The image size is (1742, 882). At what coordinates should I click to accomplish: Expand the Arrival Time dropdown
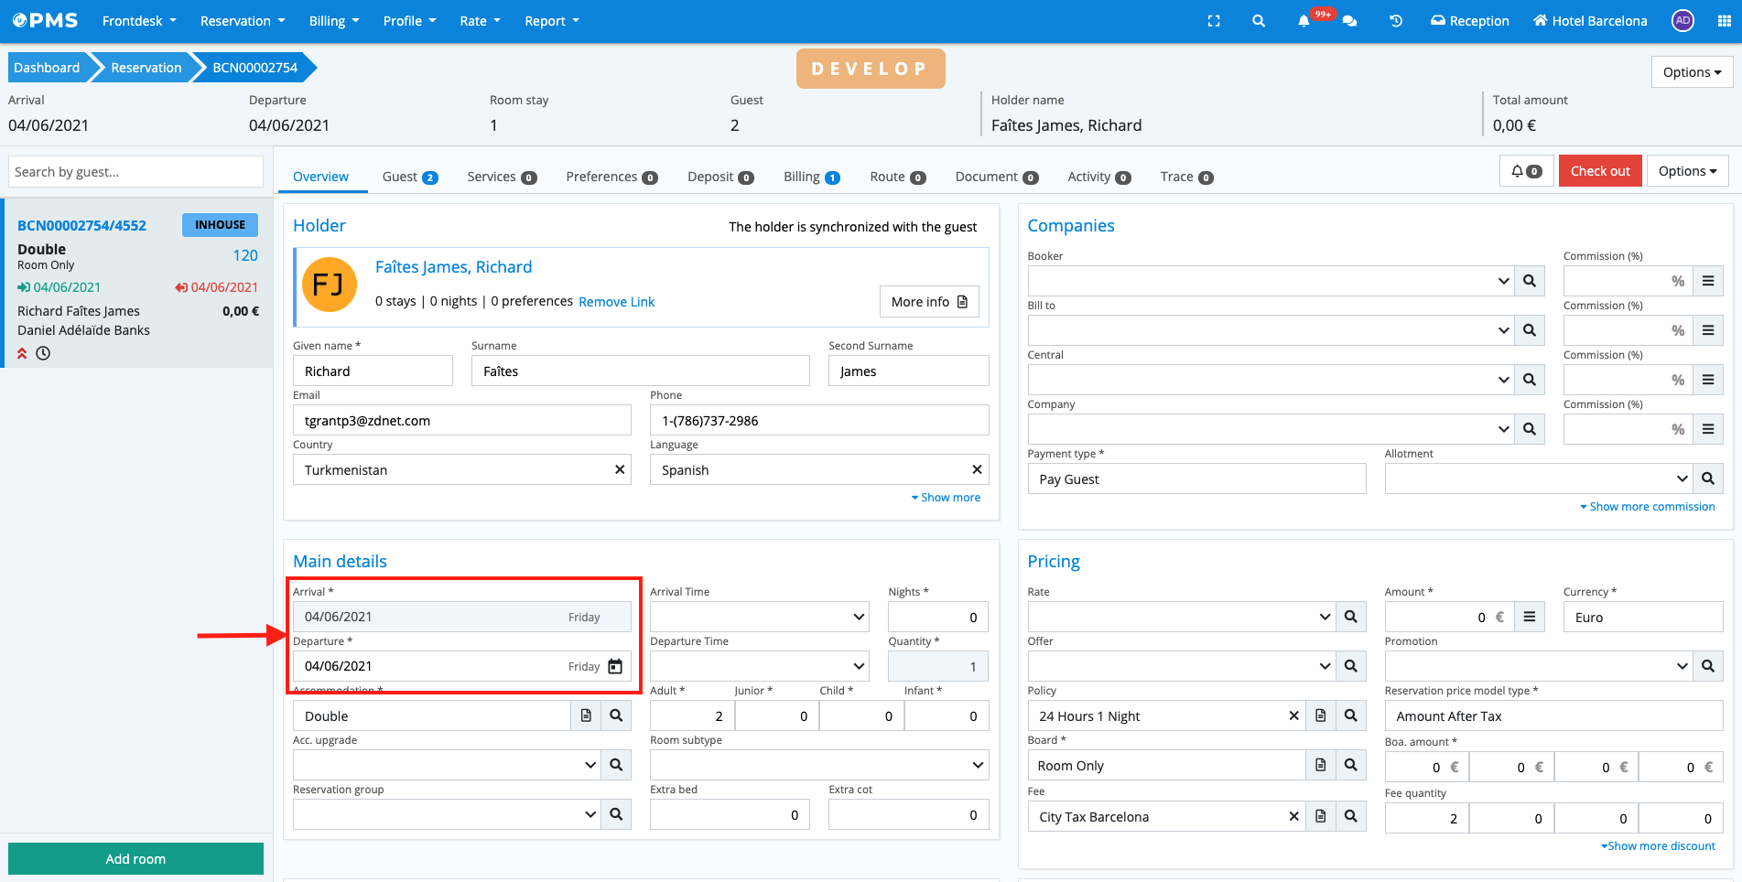[x=759, y=617]
